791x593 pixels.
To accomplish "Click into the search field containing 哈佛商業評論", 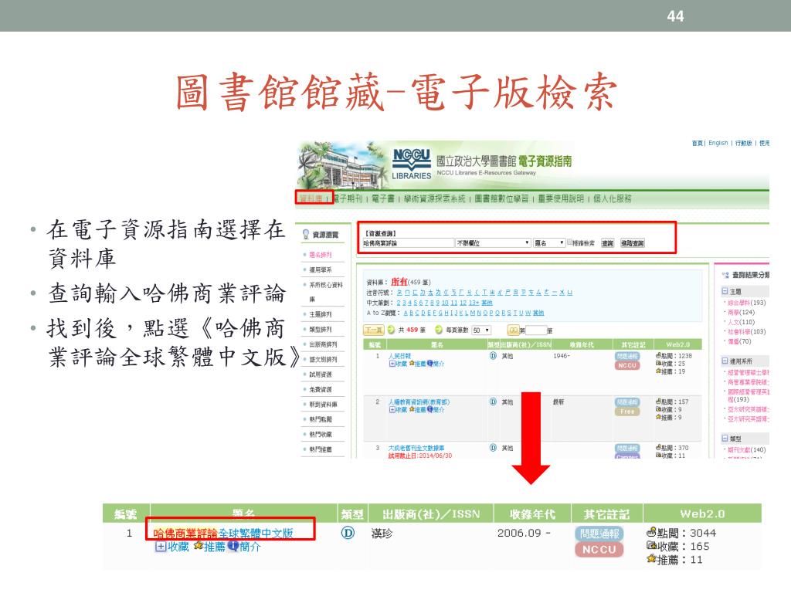I will 408,243.
